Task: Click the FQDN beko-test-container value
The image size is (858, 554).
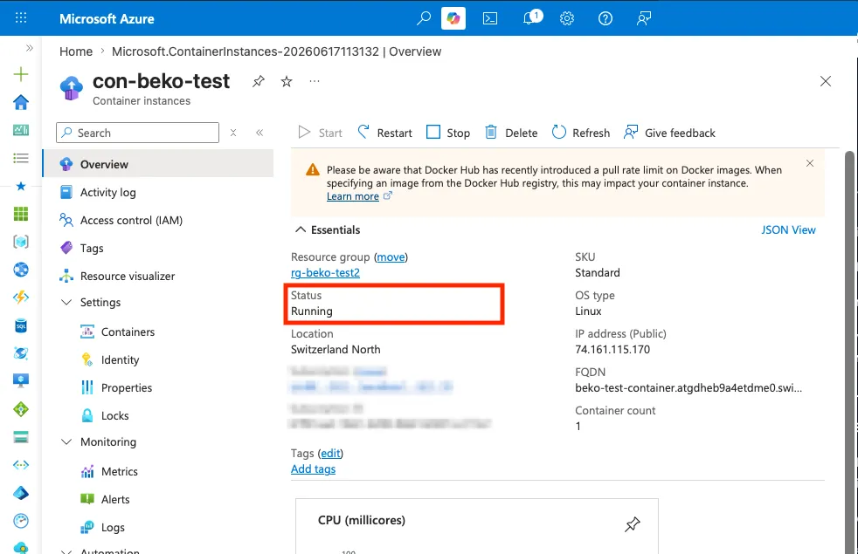Action: [688, 388]
